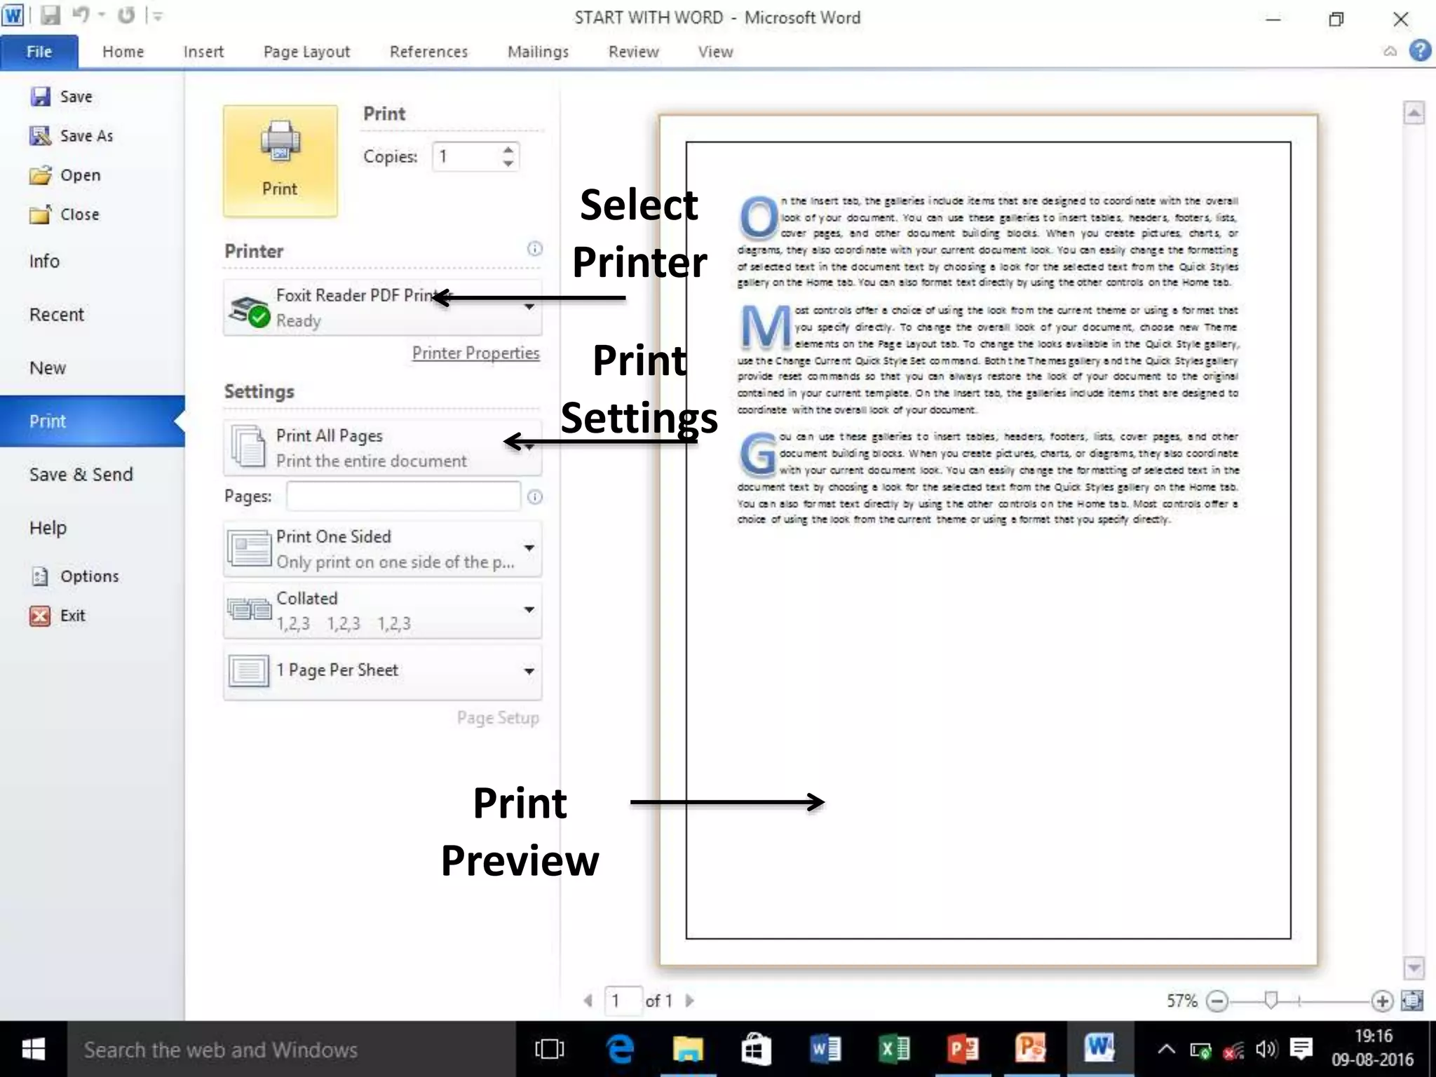This screenshot has width=1436, height=1077.
Task: Click the Pages input field
Action: (404, 496)
